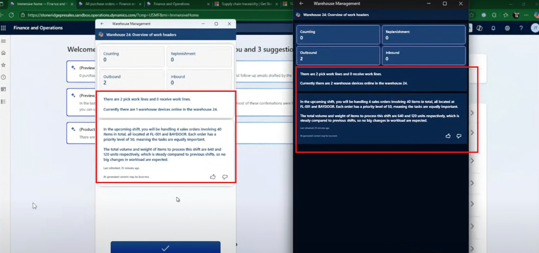Viewport: 539px width, 253px height.
Task: Open Recent clock icon in the left sidebar
Action: click(3, 77)
